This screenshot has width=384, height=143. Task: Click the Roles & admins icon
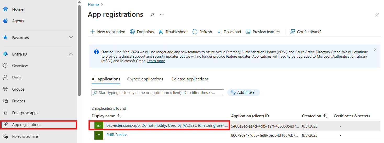[5, 136]
